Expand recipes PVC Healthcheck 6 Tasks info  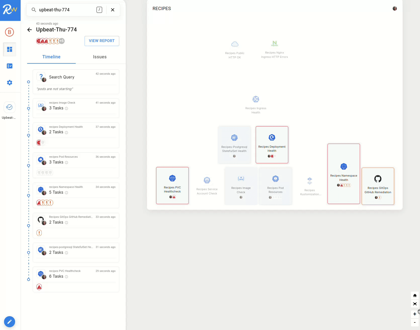point(66,277)
